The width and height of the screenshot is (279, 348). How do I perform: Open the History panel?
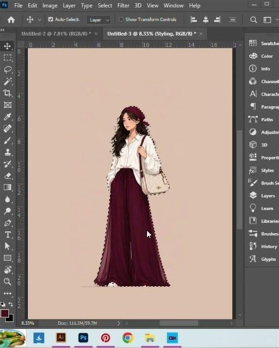tap(263, 246)
